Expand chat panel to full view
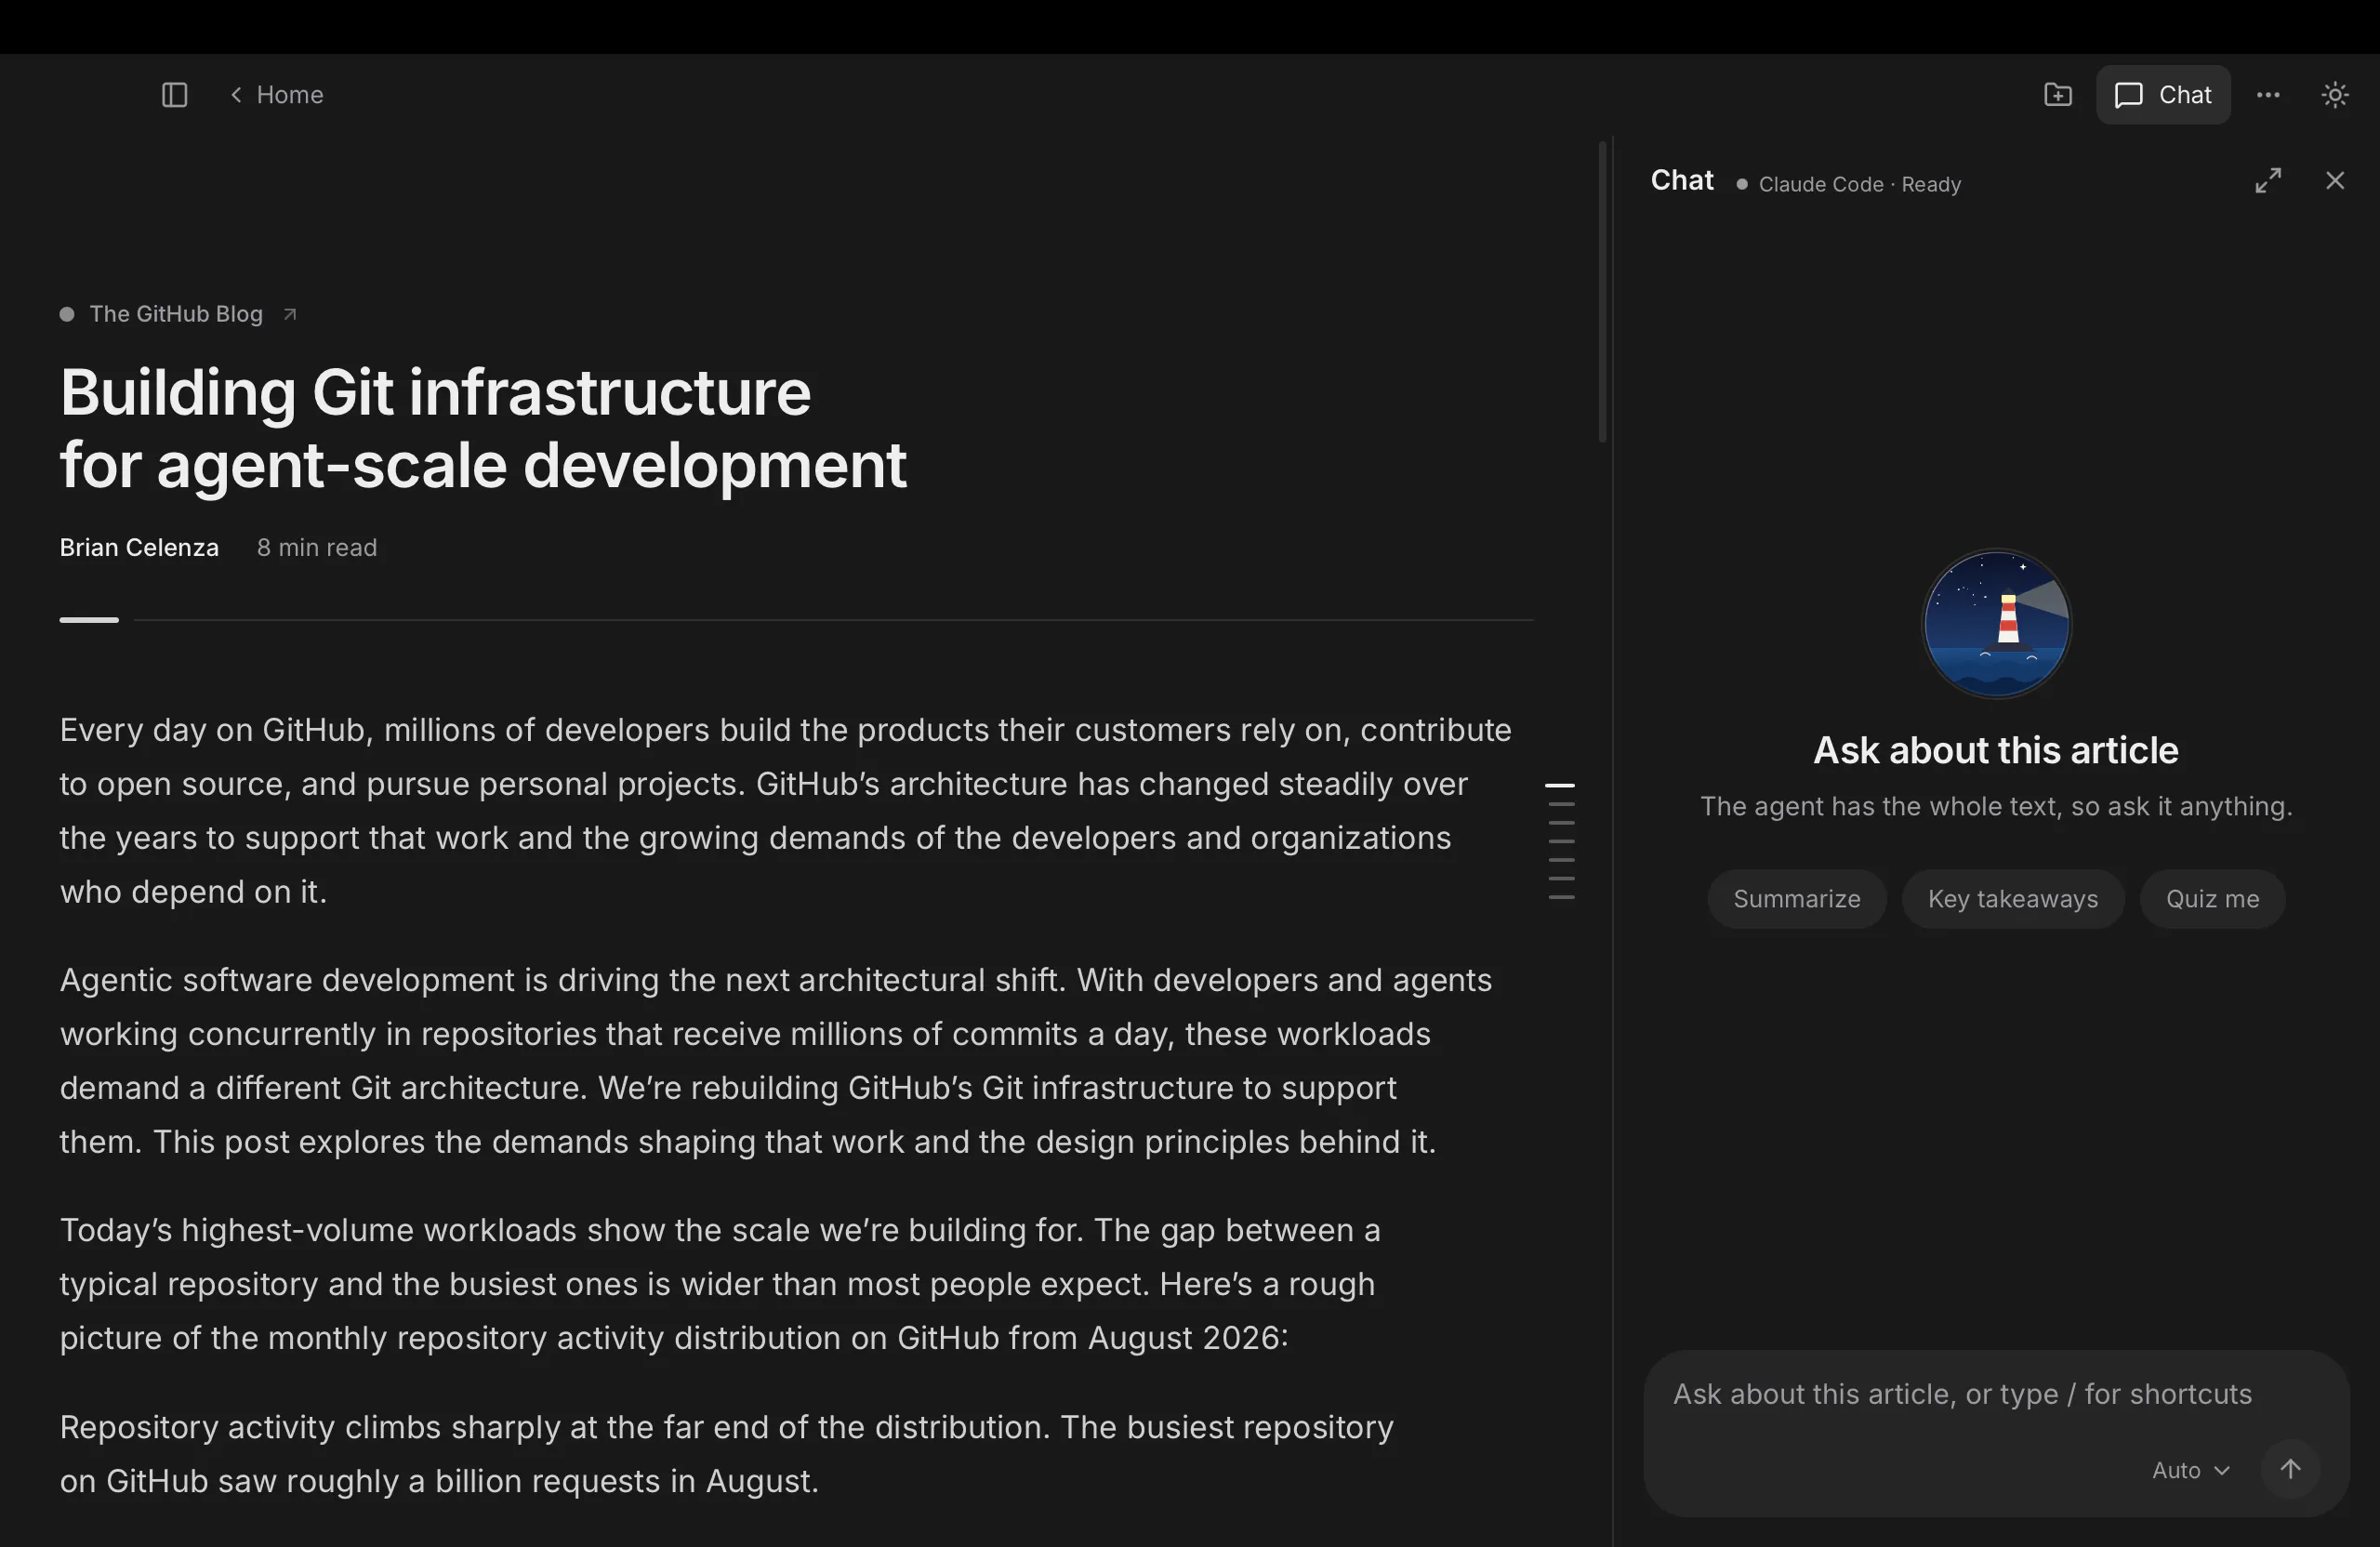Viewport: 2380px width, 1547px height. [x=2268, y=181]
